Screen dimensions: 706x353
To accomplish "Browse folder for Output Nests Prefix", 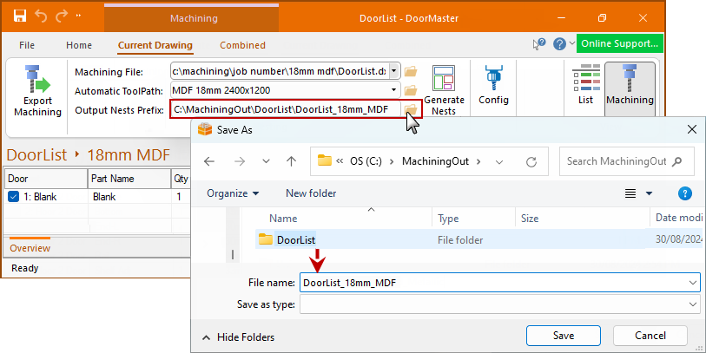I will 411,109.
